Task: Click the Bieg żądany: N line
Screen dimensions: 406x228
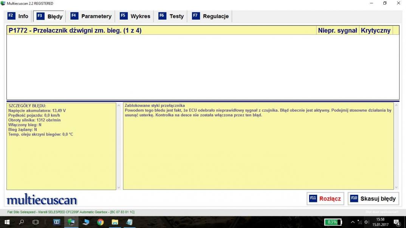Action: [x=23, y=129]
